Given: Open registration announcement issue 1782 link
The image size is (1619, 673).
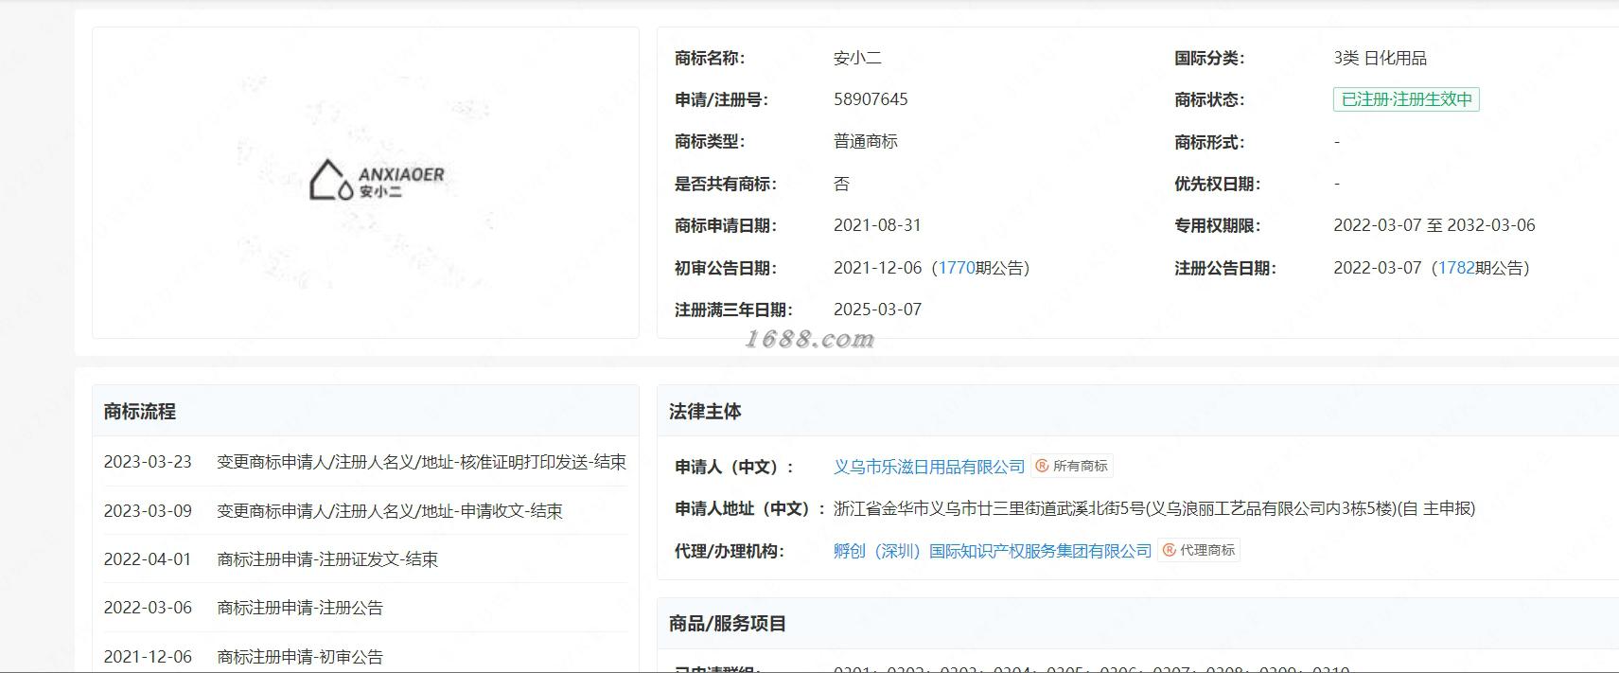Looking at the screenshot, I should 1455,268.
